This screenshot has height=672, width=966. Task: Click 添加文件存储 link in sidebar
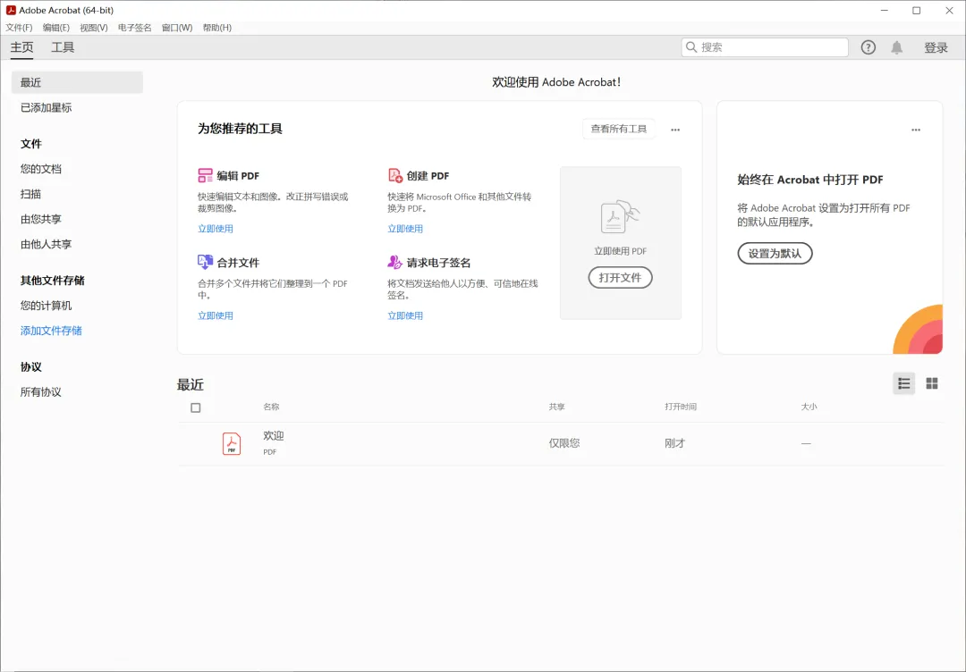(x=51, y=331)
